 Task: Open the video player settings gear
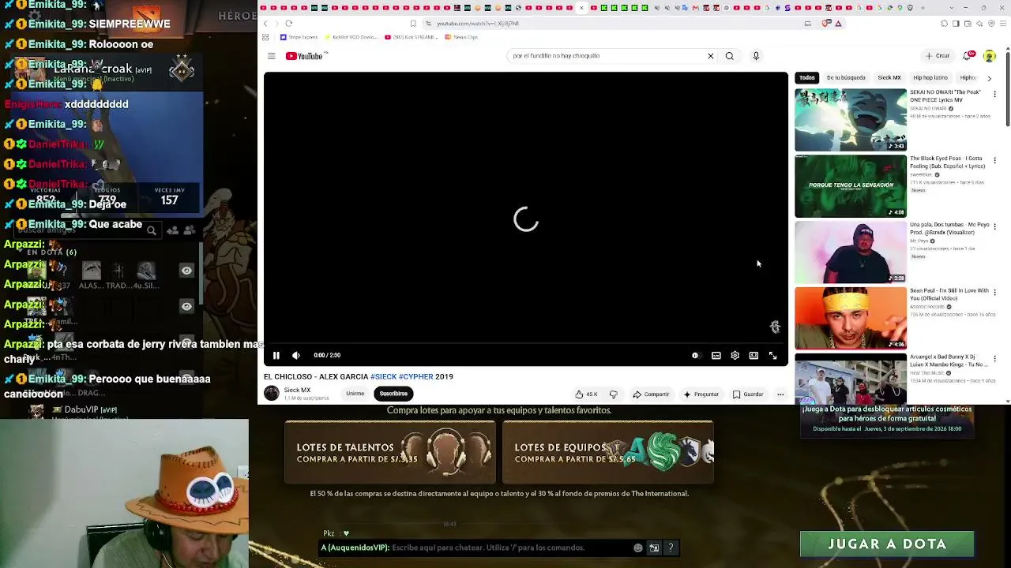click(x=735, y=356)
